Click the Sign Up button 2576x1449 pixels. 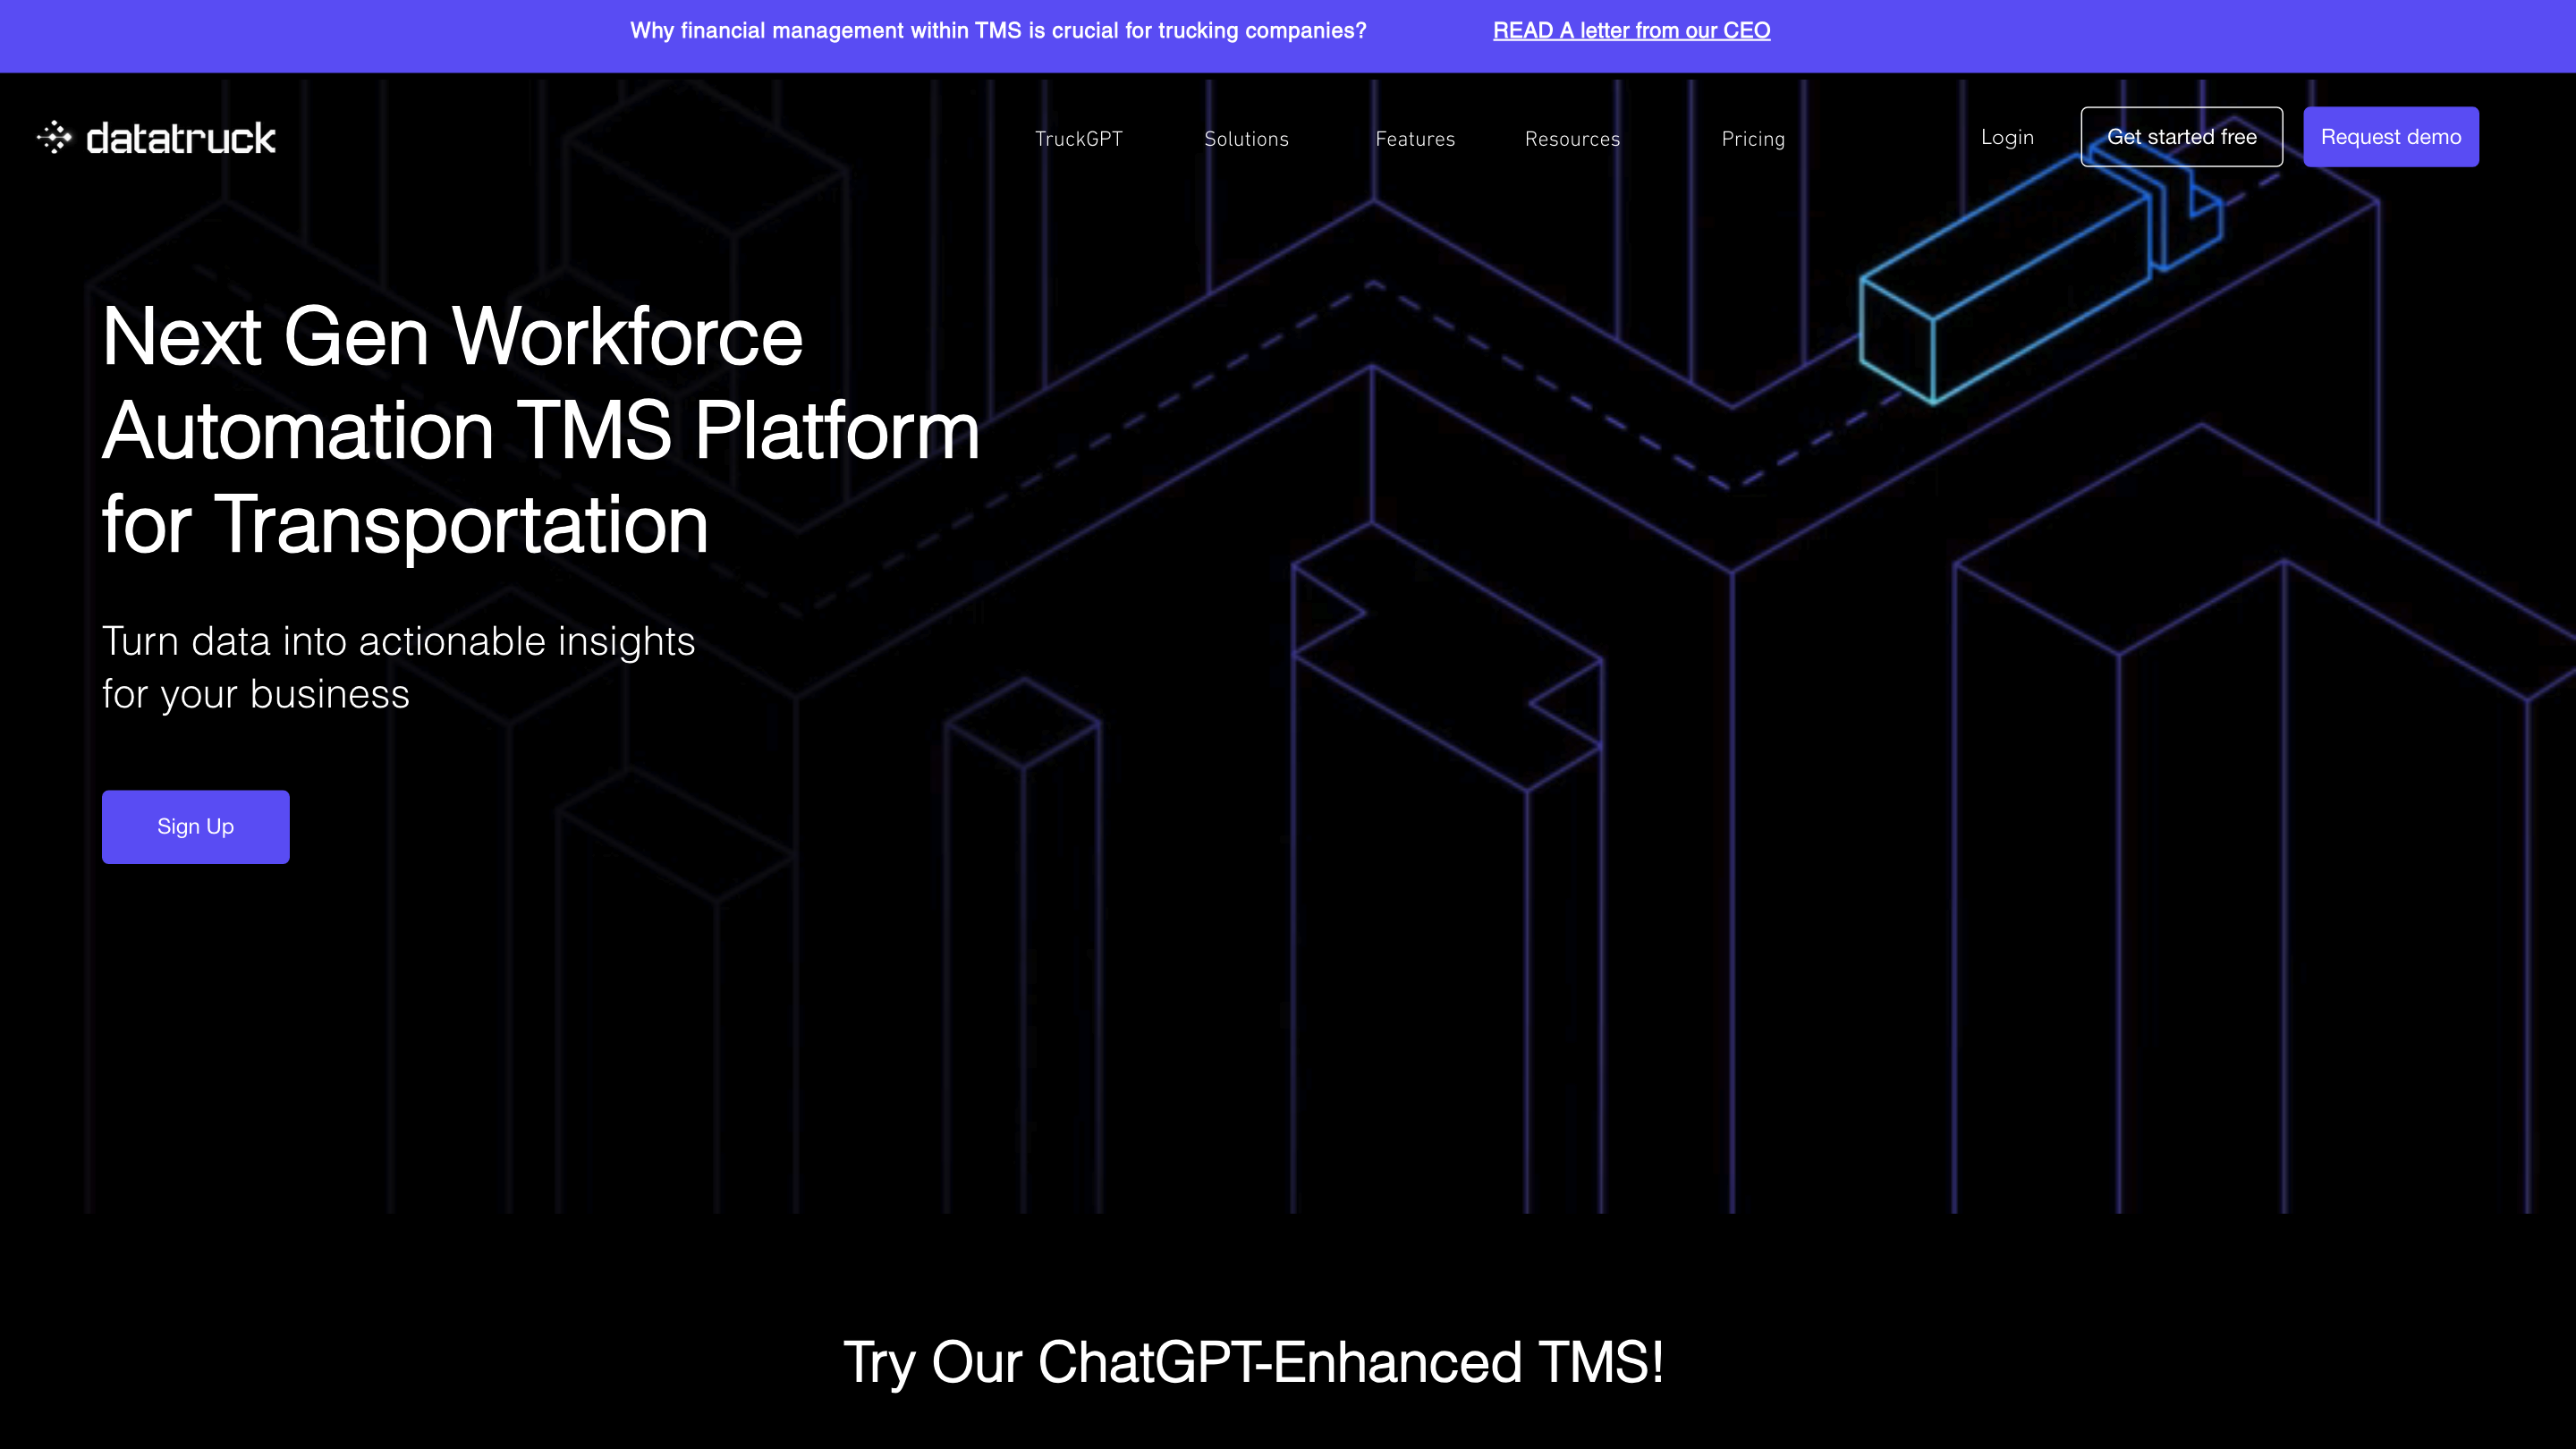pyautogui.click(x=195, y=826)
